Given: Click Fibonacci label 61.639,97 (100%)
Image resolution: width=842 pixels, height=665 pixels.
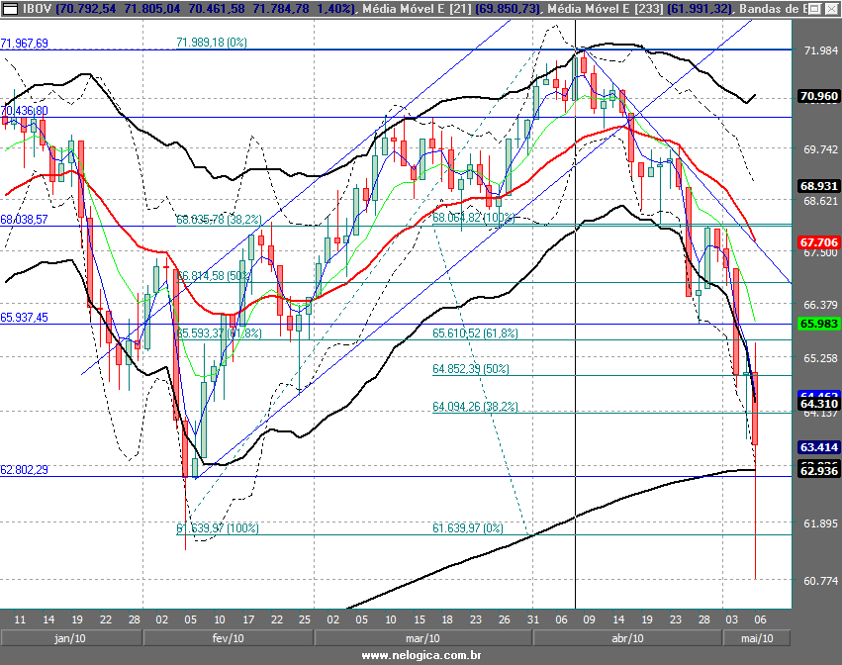Looking at the screenshot, I should coord(218,528).
